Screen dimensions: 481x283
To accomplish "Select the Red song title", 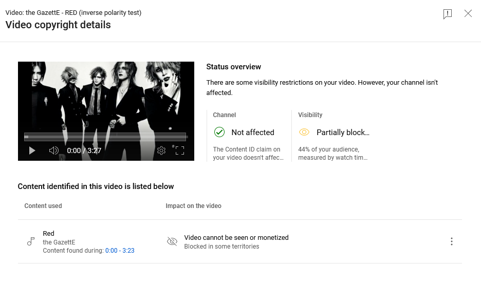I will pos(48,233).
